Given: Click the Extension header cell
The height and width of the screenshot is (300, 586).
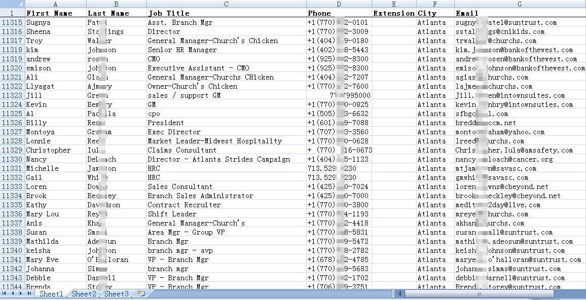Looking at the screenshot, I should point(394,13).
